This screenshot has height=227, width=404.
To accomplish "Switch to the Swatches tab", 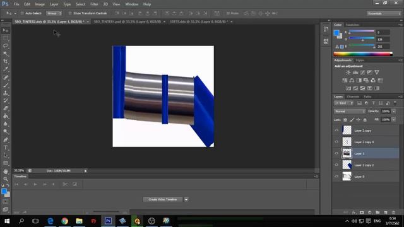I will tap(352, 25).
